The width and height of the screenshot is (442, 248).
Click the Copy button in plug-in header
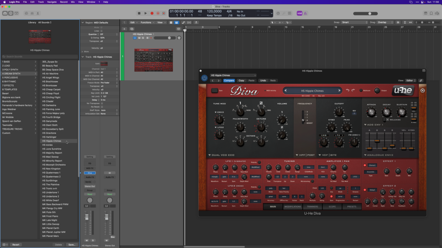coord(241,81)
